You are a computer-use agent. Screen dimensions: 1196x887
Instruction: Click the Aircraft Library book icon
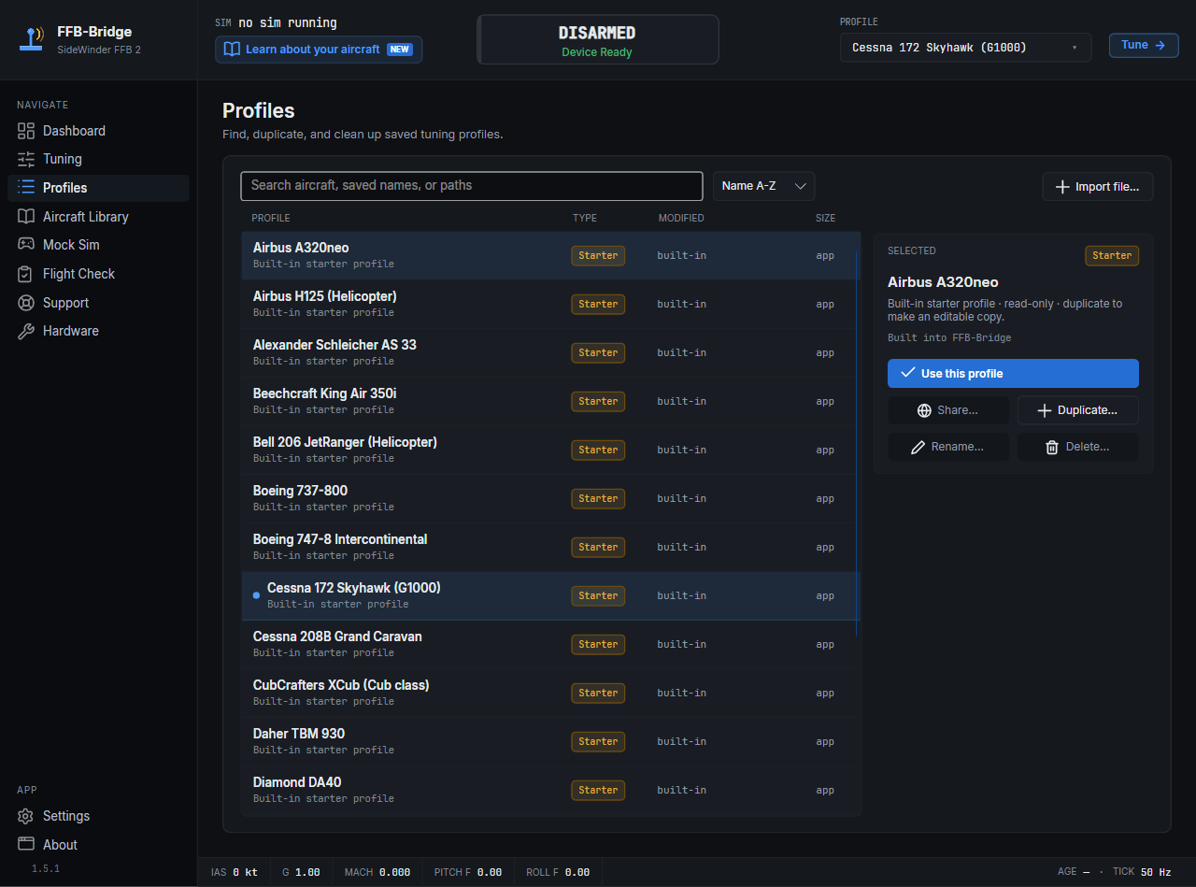[x=26, y=217]
